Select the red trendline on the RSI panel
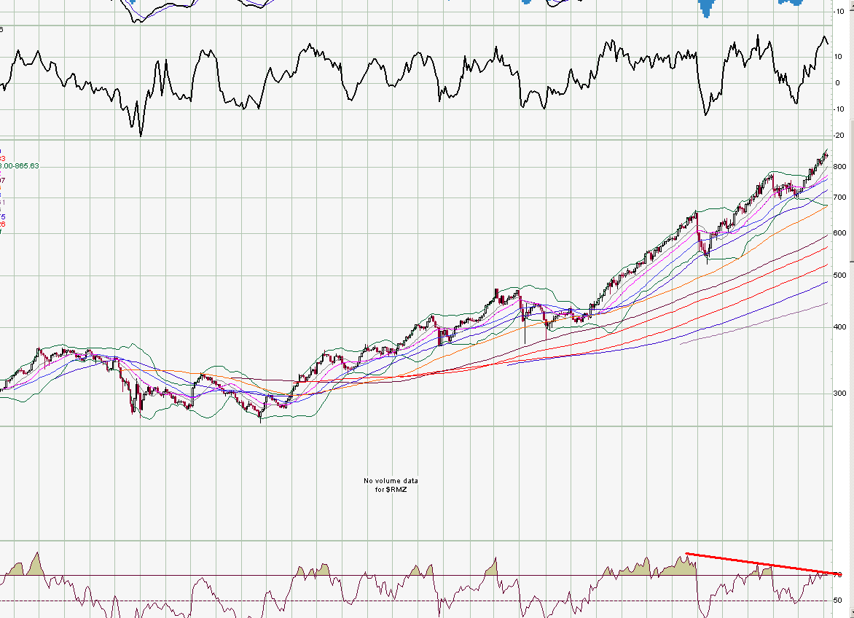This screenshot has width=854, height=618. tap(763, 563)
